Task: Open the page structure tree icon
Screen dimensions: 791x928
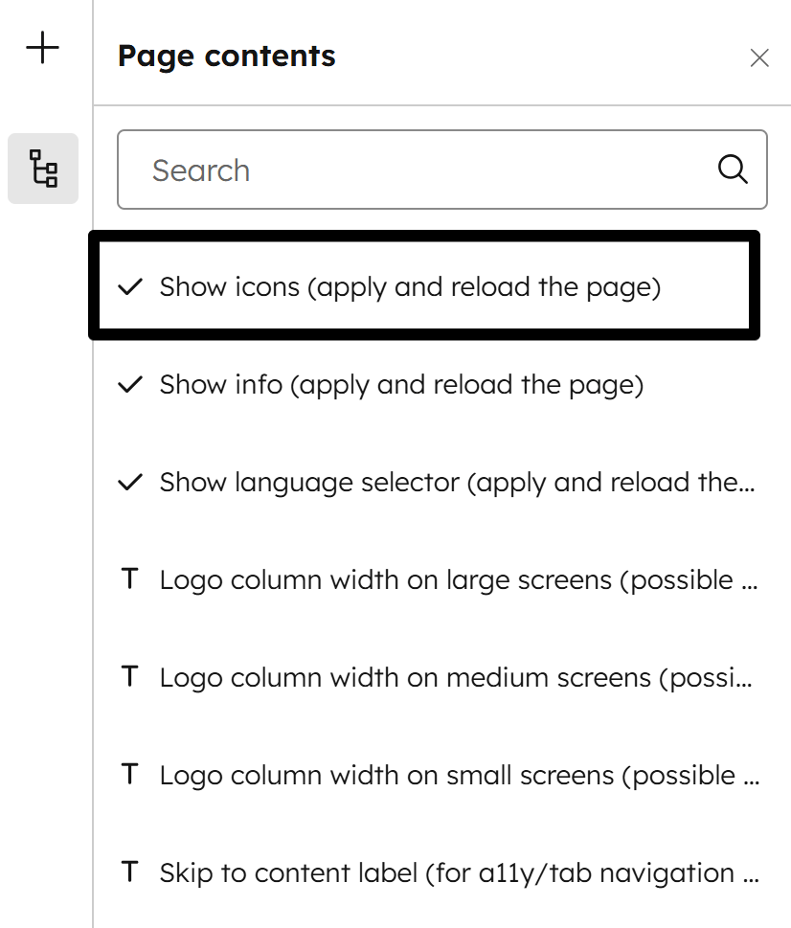Action: coord(43,169)
